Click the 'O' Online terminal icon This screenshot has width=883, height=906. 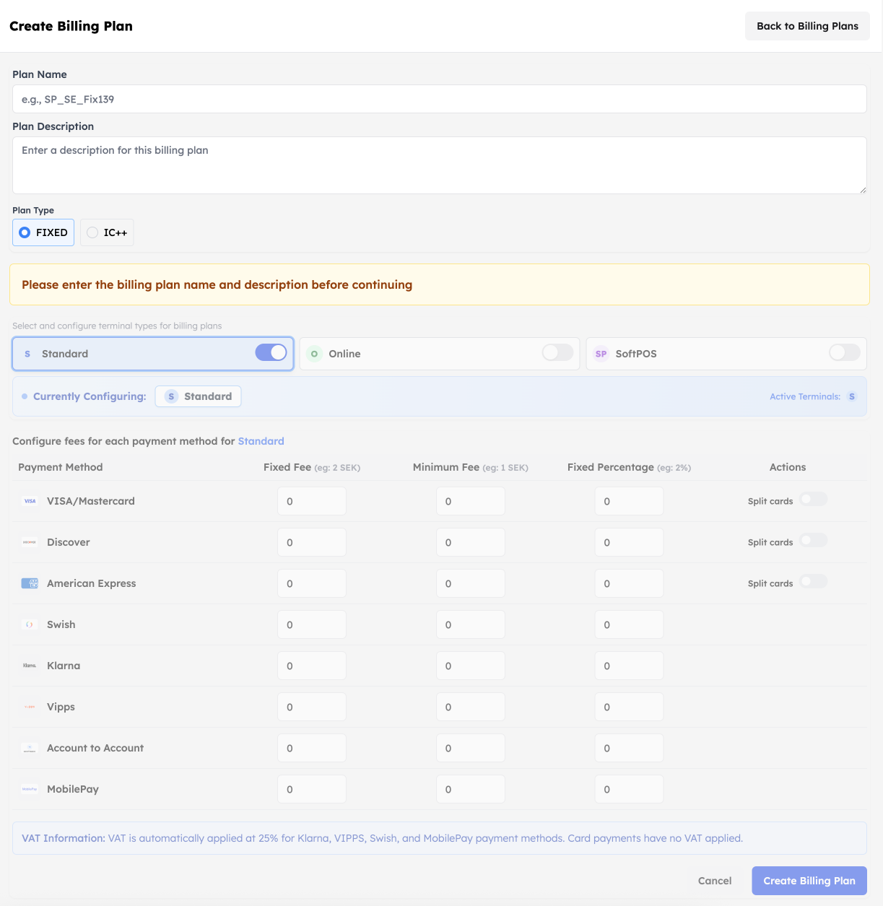coord(314,354)
